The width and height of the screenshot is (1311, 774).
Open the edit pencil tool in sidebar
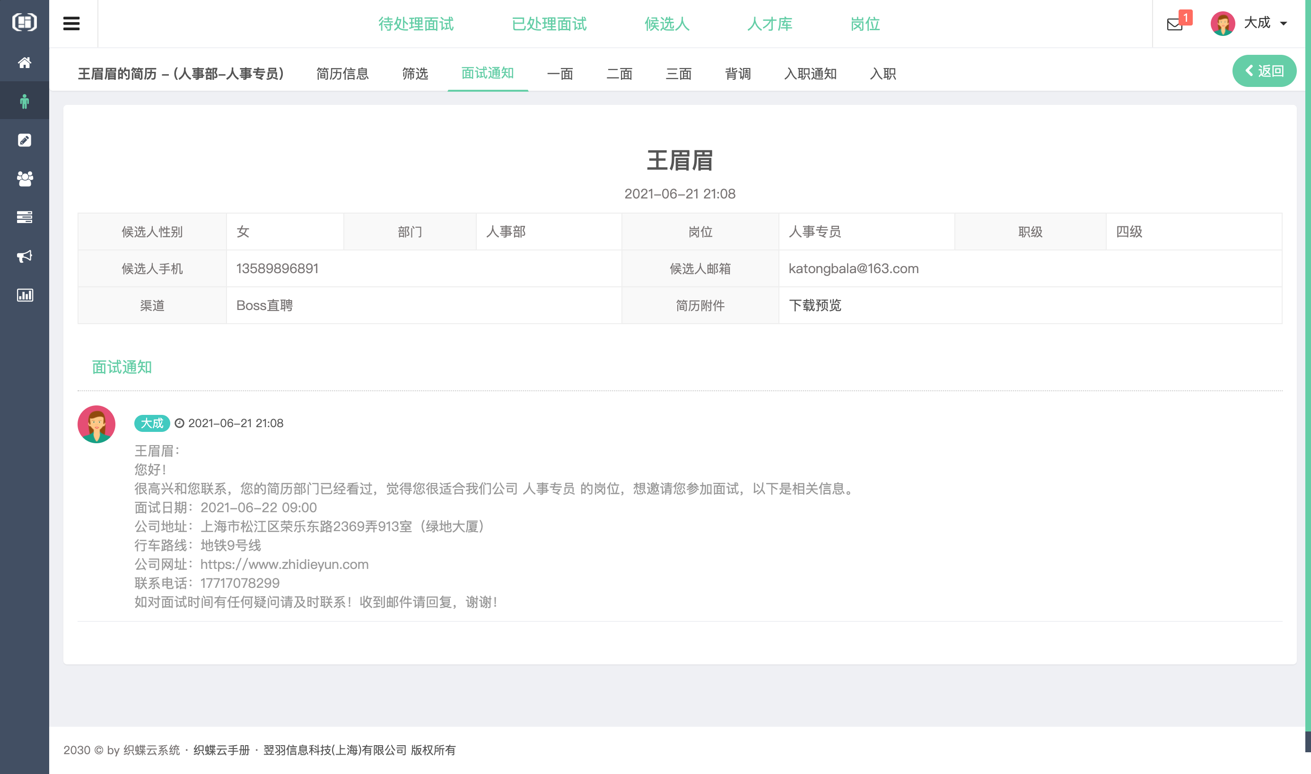(x=25, y=140)
